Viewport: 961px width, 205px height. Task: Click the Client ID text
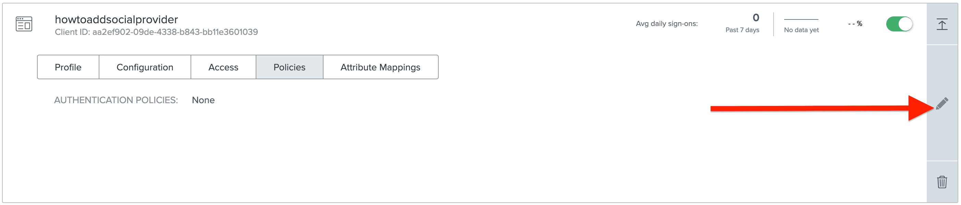156,32
